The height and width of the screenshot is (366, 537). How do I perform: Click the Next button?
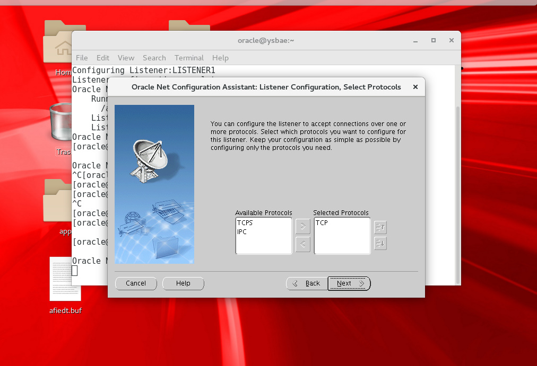coord(349,283)
